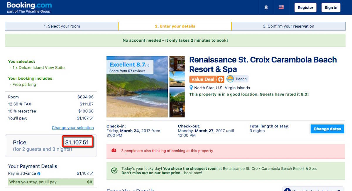
Task: Click the Deluxe Island View Suite text
Action: (x=38, y=68)
